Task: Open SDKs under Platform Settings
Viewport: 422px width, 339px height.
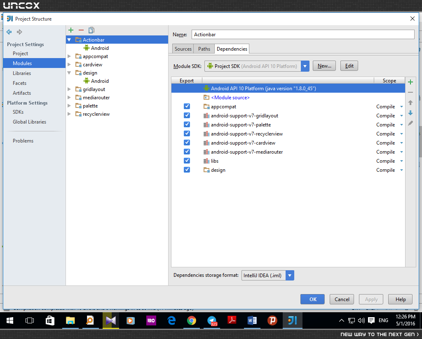Action: (18, 112)
